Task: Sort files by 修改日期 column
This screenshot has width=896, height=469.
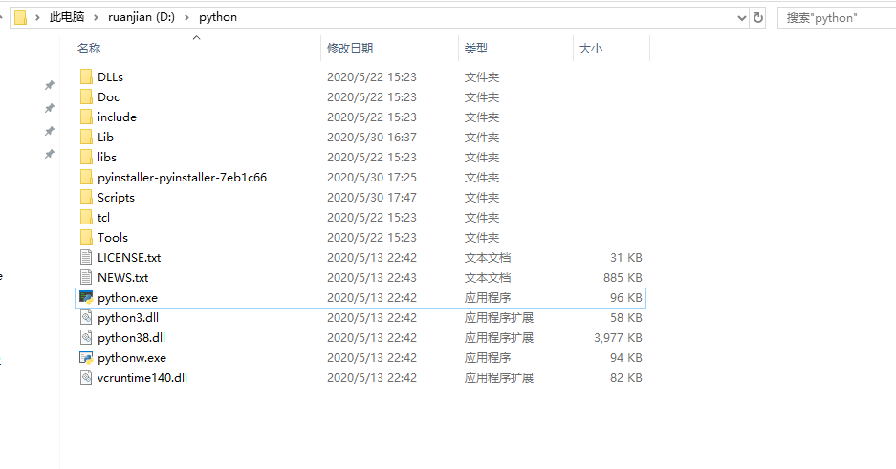Action: [350, 49]
